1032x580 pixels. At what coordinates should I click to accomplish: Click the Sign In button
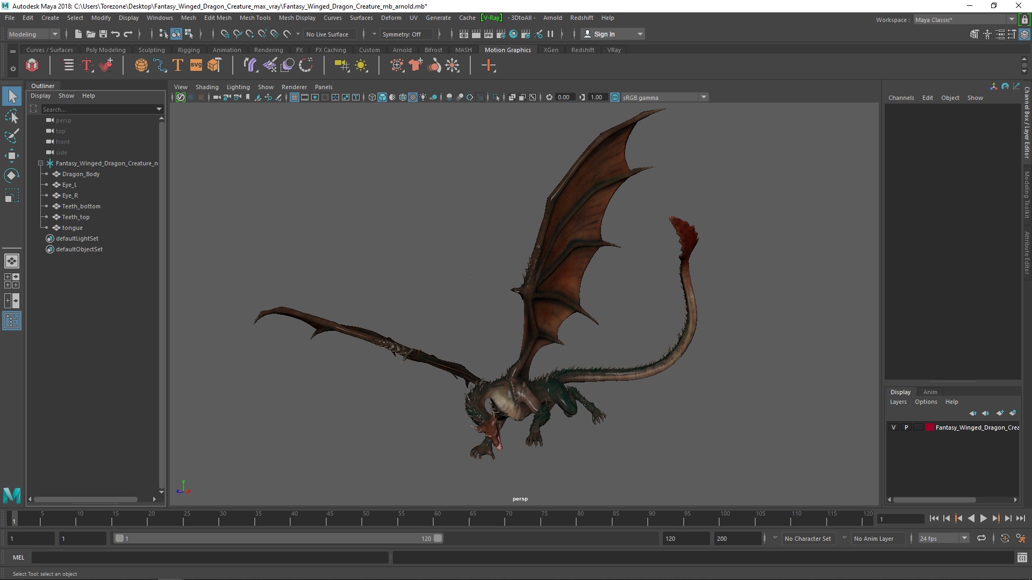(x=604, y=34)
